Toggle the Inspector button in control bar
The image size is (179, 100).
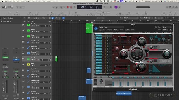point(6,7)
